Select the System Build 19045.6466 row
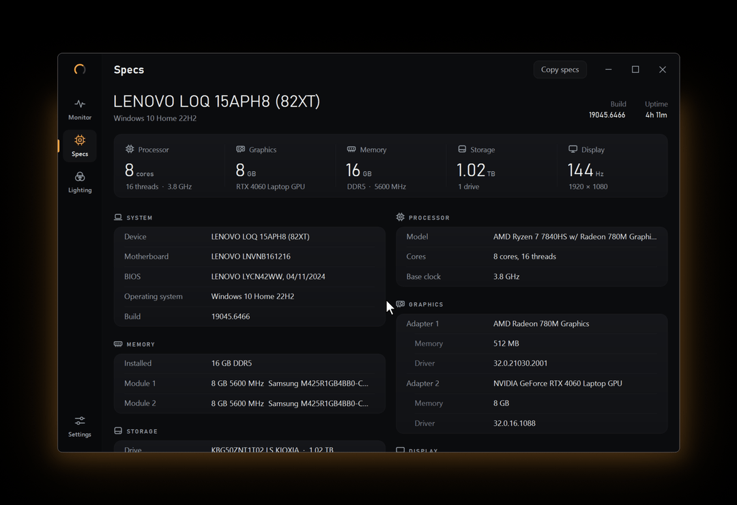 (250, 317)
